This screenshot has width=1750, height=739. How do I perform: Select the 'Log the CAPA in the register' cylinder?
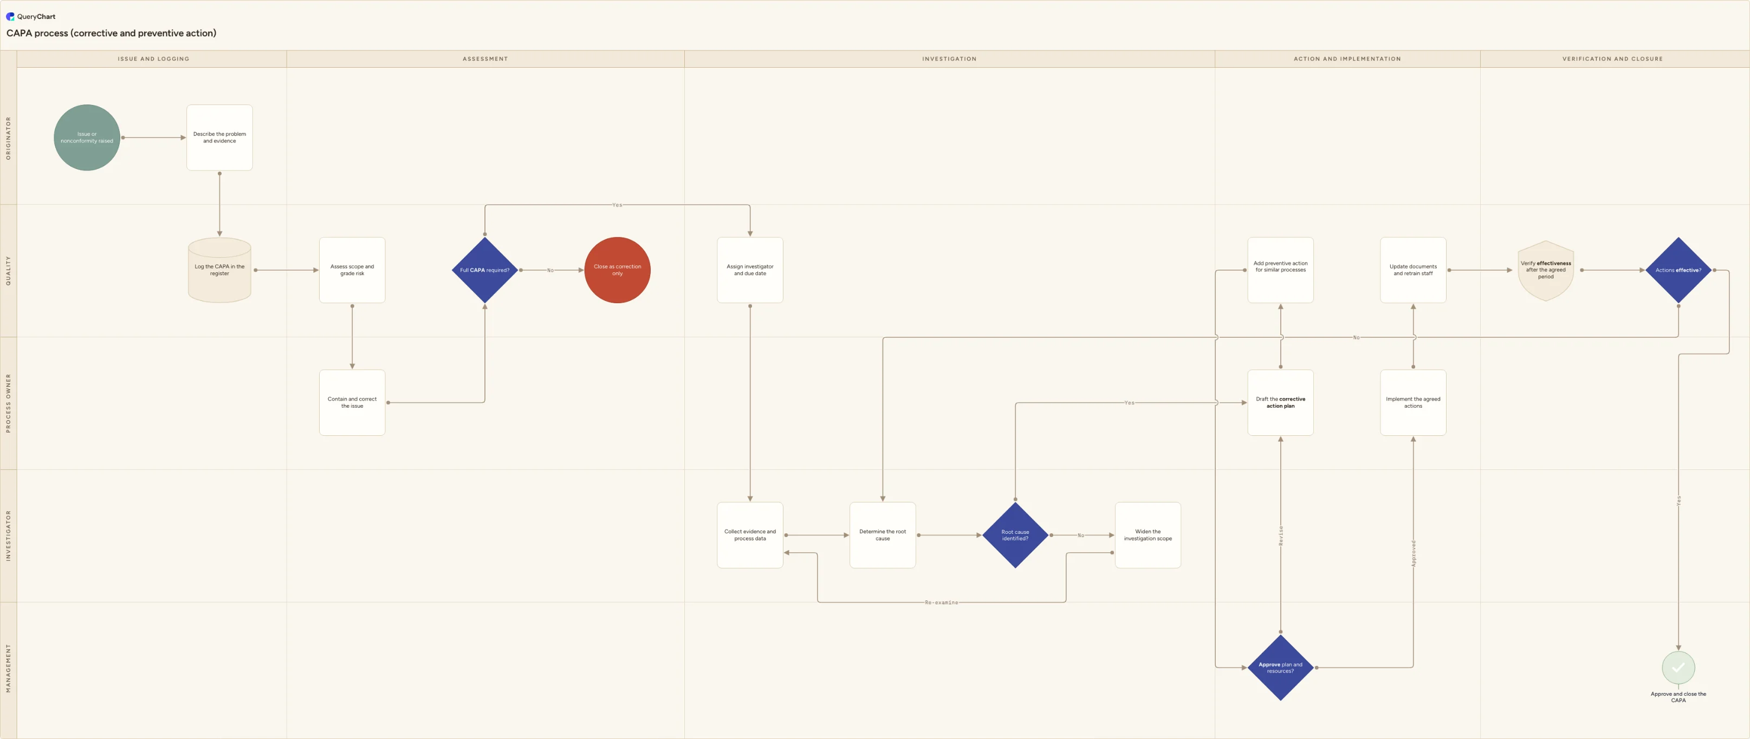pos(219,270)
